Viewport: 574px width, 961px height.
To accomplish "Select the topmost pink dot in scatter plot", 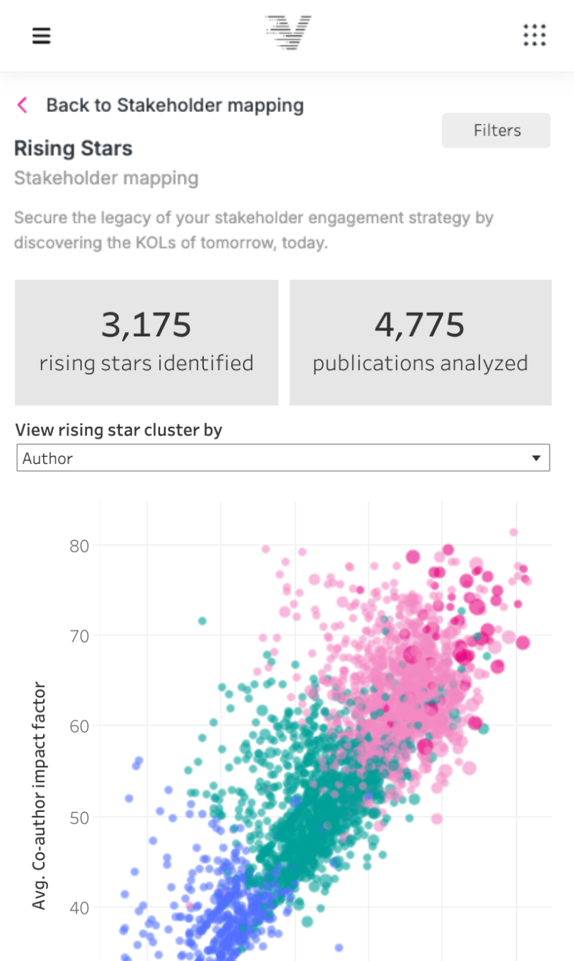I will pos(514,532).
